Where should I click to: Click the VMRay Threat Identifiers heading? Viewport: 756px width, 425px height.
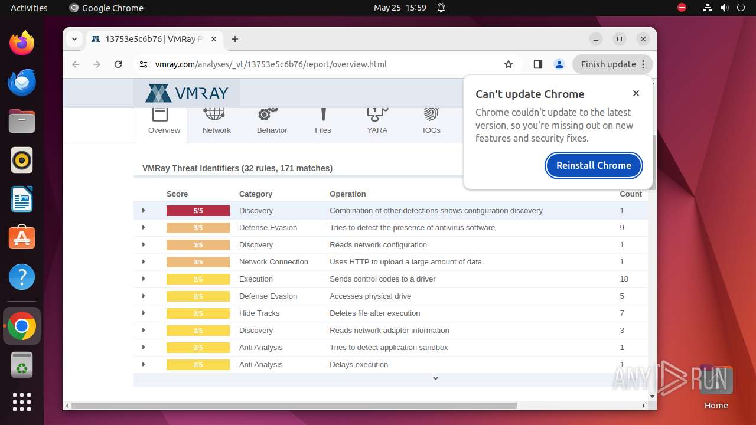click(237, 168)
